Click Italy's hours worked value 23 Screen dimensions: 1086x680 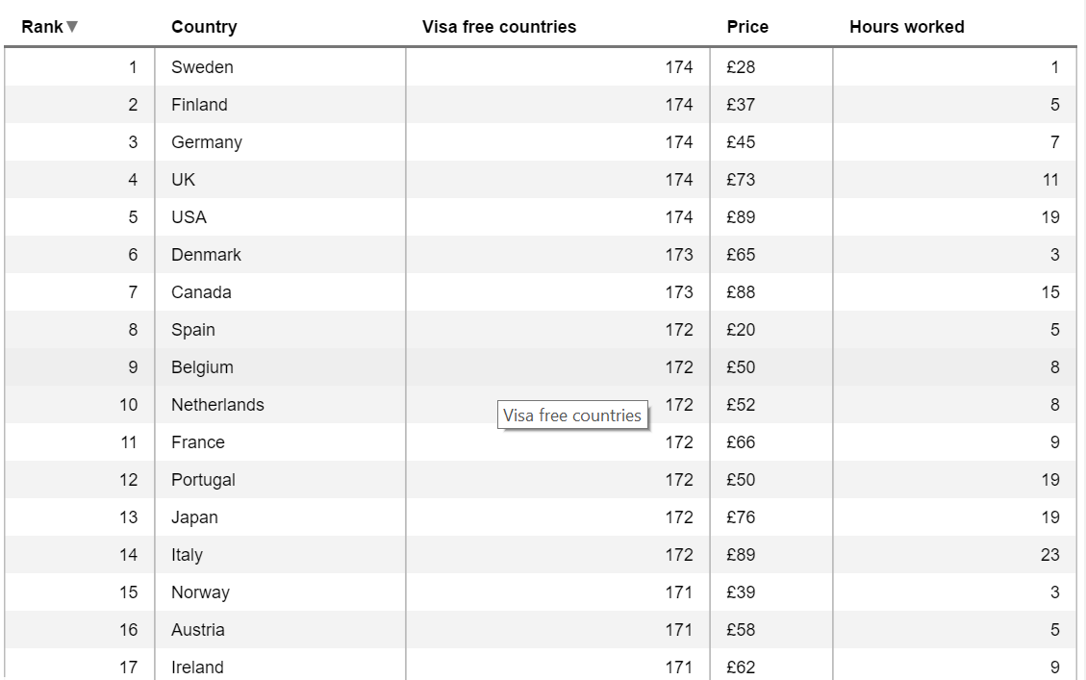pos(1049,555)
